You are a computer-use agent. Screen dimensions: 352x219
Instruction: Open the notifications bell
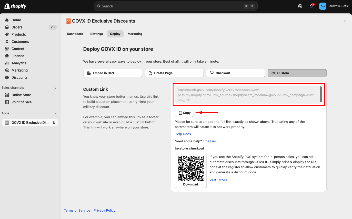tap(311, 6)
